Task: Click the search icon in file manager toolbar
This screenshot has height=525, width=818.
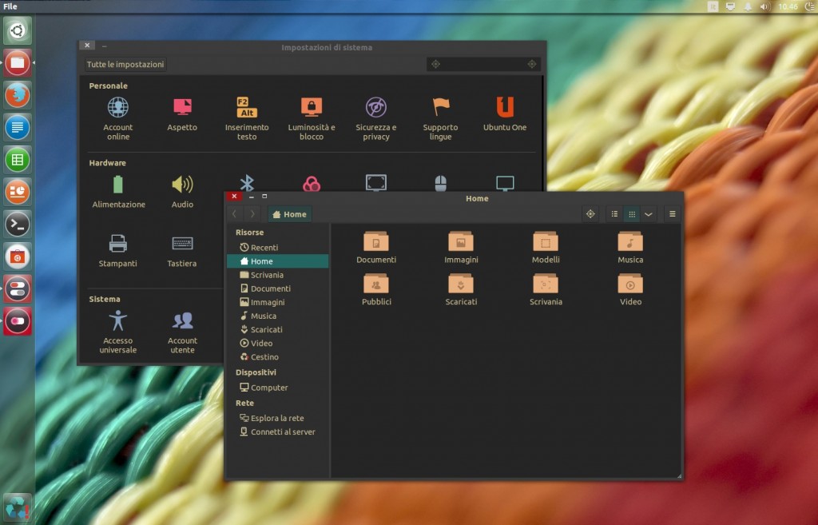Action: [590, 214]
